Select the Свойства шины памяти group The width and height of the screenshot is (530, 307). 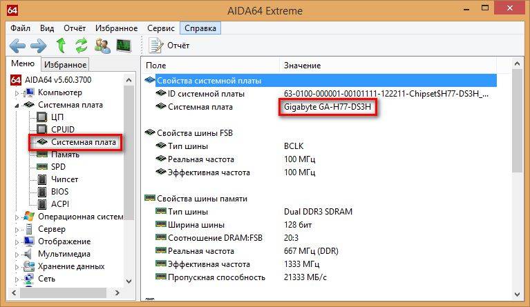point(202,199)
